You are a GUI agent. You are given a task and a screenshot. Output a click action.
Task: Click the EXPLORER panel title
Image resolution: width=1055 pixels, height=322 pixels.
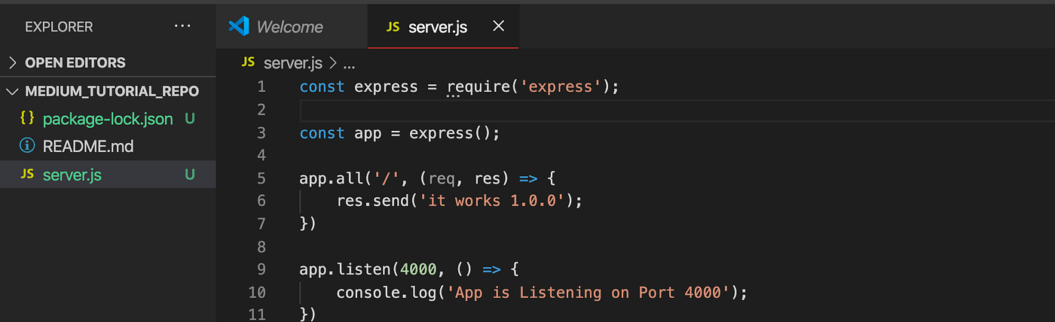[59, 26]
